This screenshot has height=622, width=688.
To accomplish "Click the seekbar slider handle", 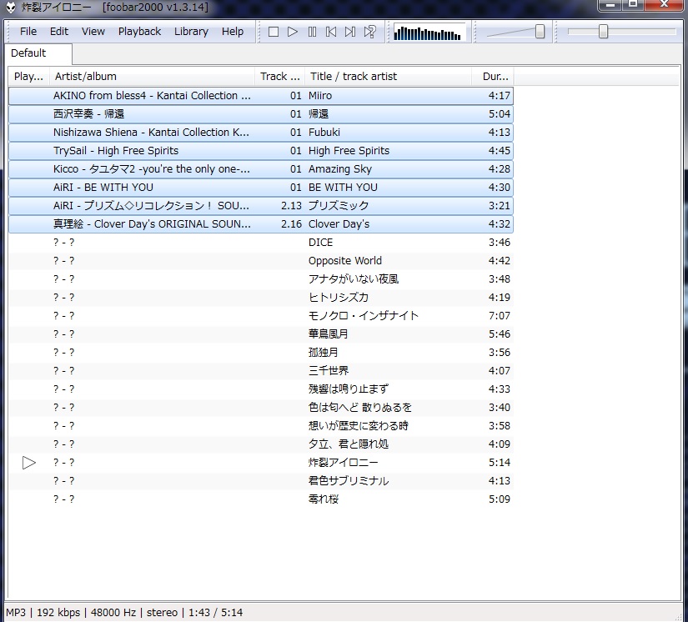I will (604, 32).
